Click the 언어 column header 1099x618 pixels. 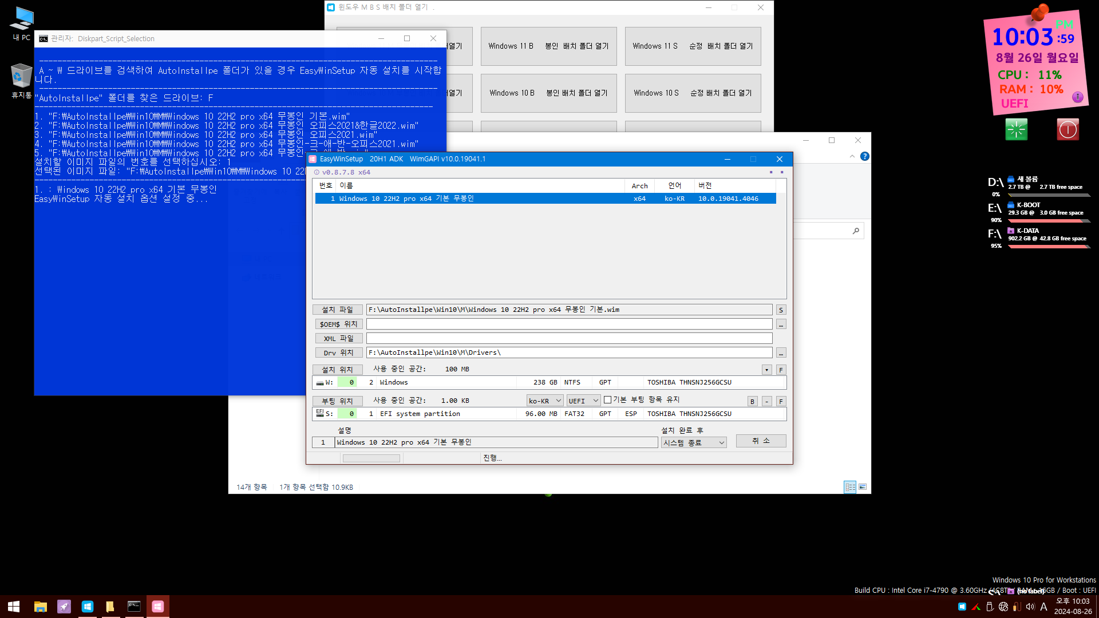click(675, 185)
